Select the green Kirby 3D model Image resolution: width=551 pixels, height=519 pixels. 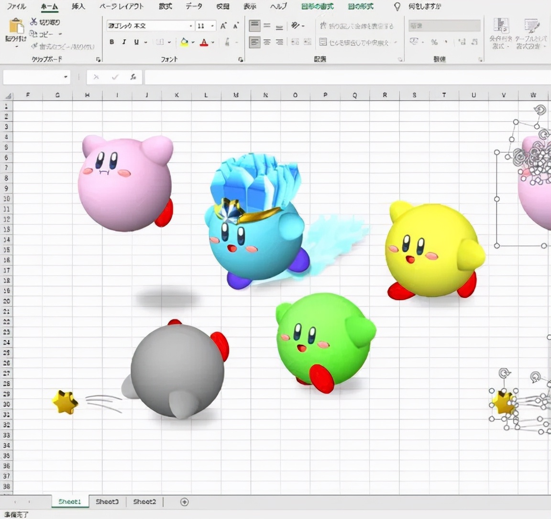tap(326, 342)
